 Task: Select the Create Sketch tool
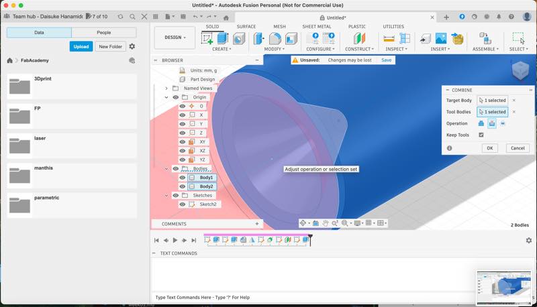coord(207,38)
